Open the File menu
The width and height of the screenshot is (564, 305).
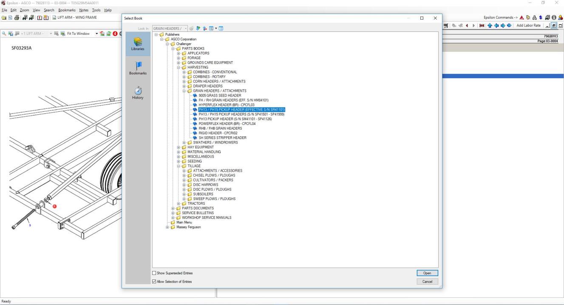(4, 10)
